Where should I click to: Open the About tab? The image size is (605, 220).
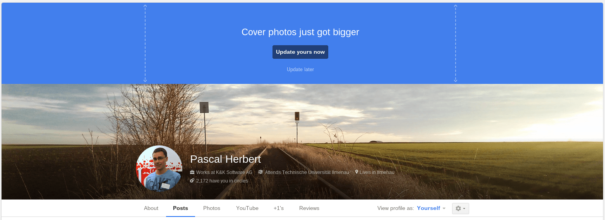point(151,208)
